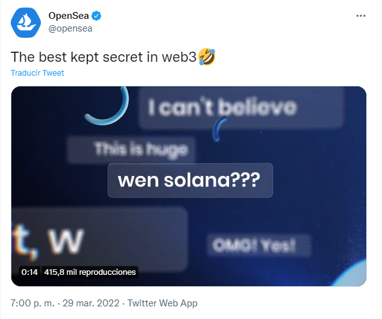
Task: Click the small blue arc graphic
Action: coord(219,130)
